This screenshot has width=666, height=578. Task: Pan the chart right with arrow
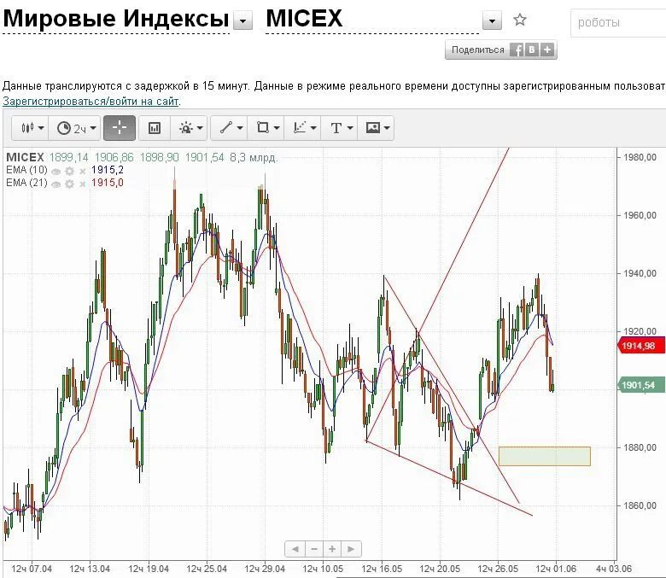click(x=351, y=549)
